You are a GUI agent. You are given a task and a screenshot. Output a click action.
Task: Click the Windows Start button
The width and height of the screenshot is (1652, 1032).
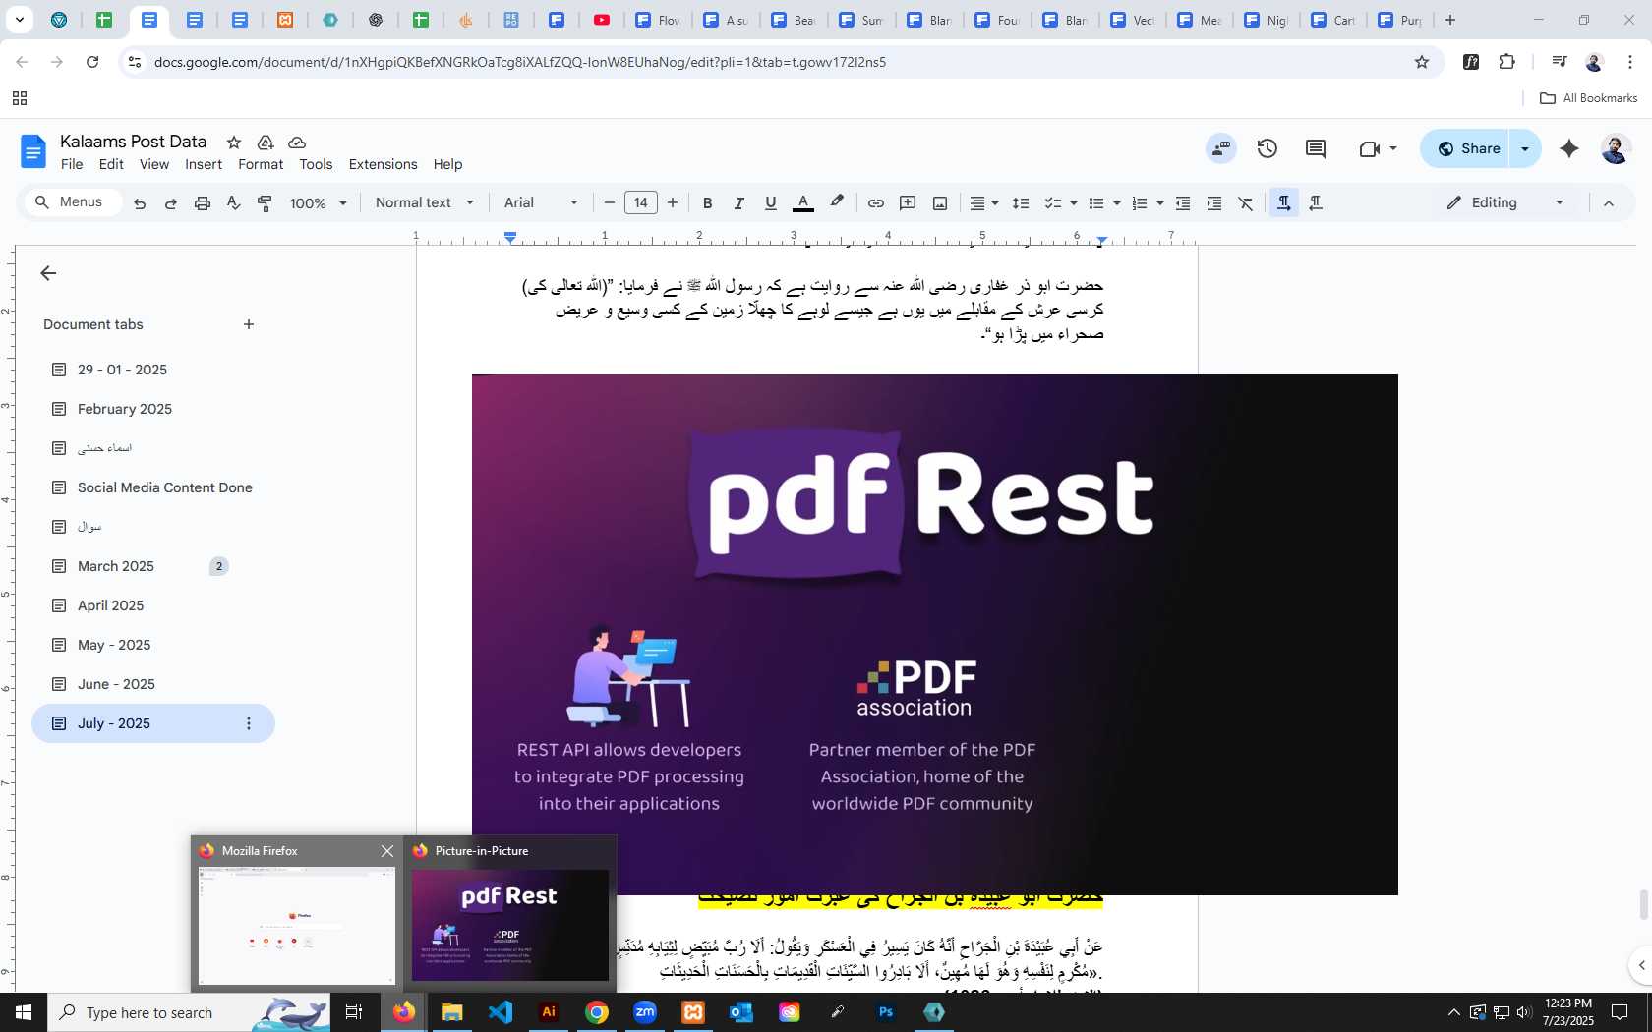coord(23,1011)
